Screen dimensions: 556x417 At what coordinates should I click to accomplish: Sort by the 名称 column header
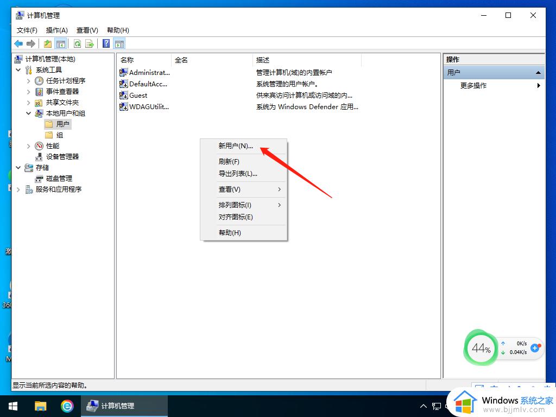[144, 60]
